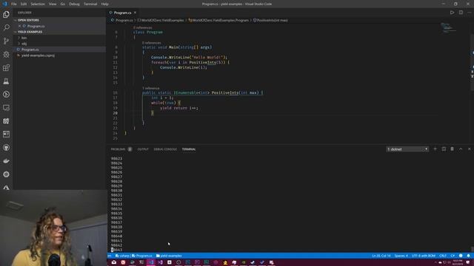Screen dimensions: 474x266
Task: Close the terminal panel
Action: (469, 149)
